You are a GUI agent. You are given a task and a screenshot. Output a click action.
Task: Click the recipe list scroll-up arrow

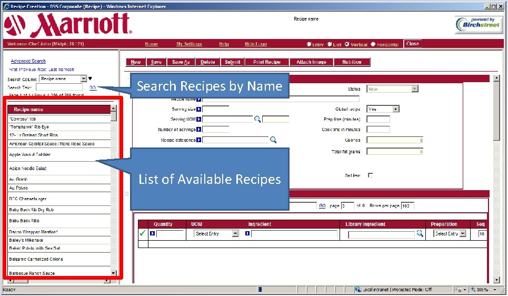[x=113, y=108]
